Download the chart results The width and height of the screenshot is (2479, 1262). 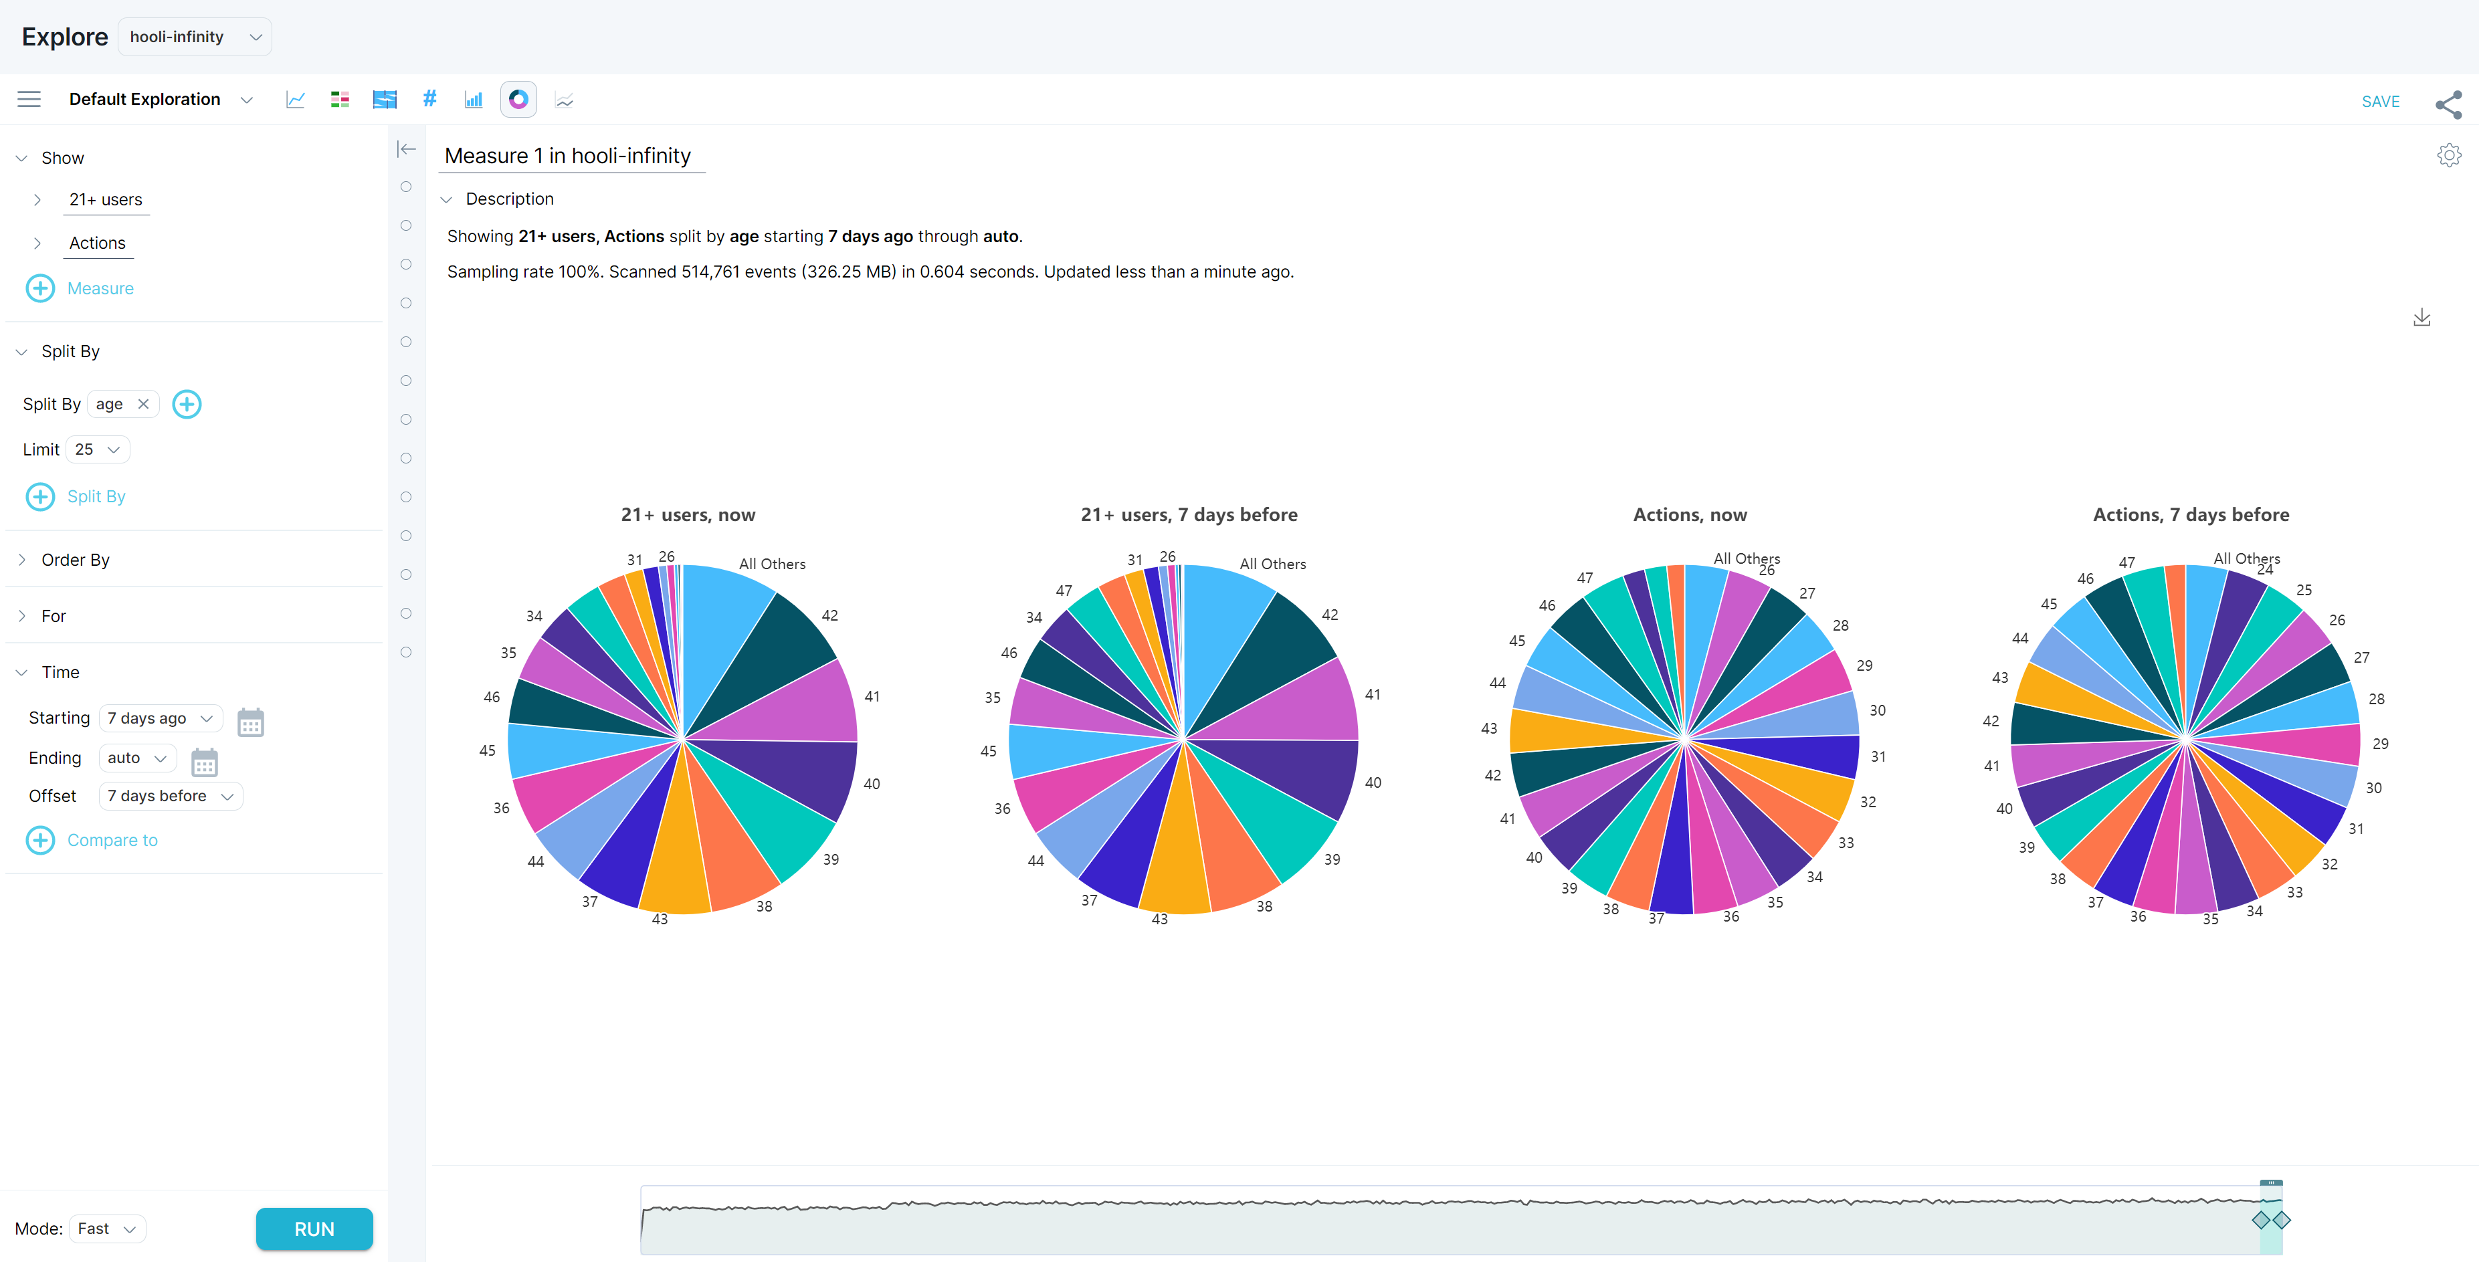click(2423, 316)
